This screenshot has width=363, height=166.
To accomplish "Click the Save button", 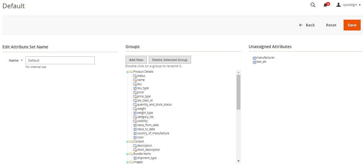I will (352, 25).
